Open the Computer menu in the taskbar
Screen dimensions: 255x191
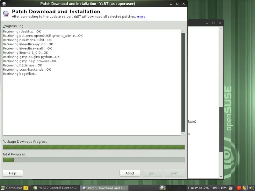[11, 188]
